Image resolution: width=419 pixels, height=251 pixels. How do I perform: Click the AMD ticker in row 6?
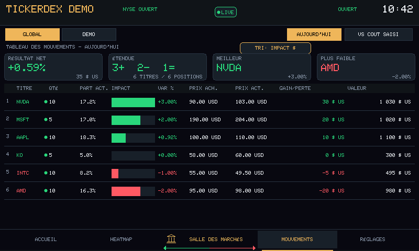[21, 191]
